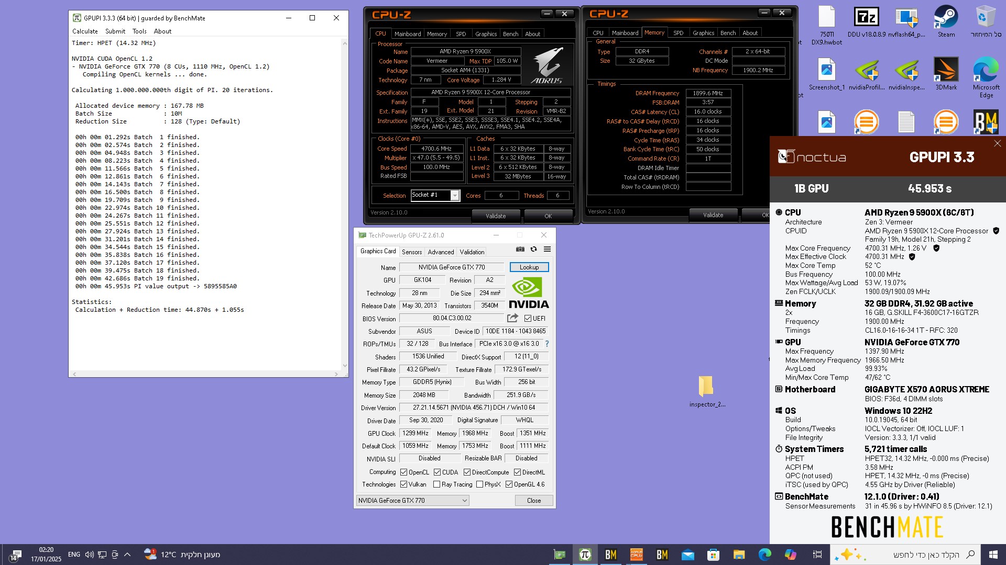Toggle the Vulkan checkbox in GPU-Z
Viewport: 1006px width, 565px height.
point(403,484)
